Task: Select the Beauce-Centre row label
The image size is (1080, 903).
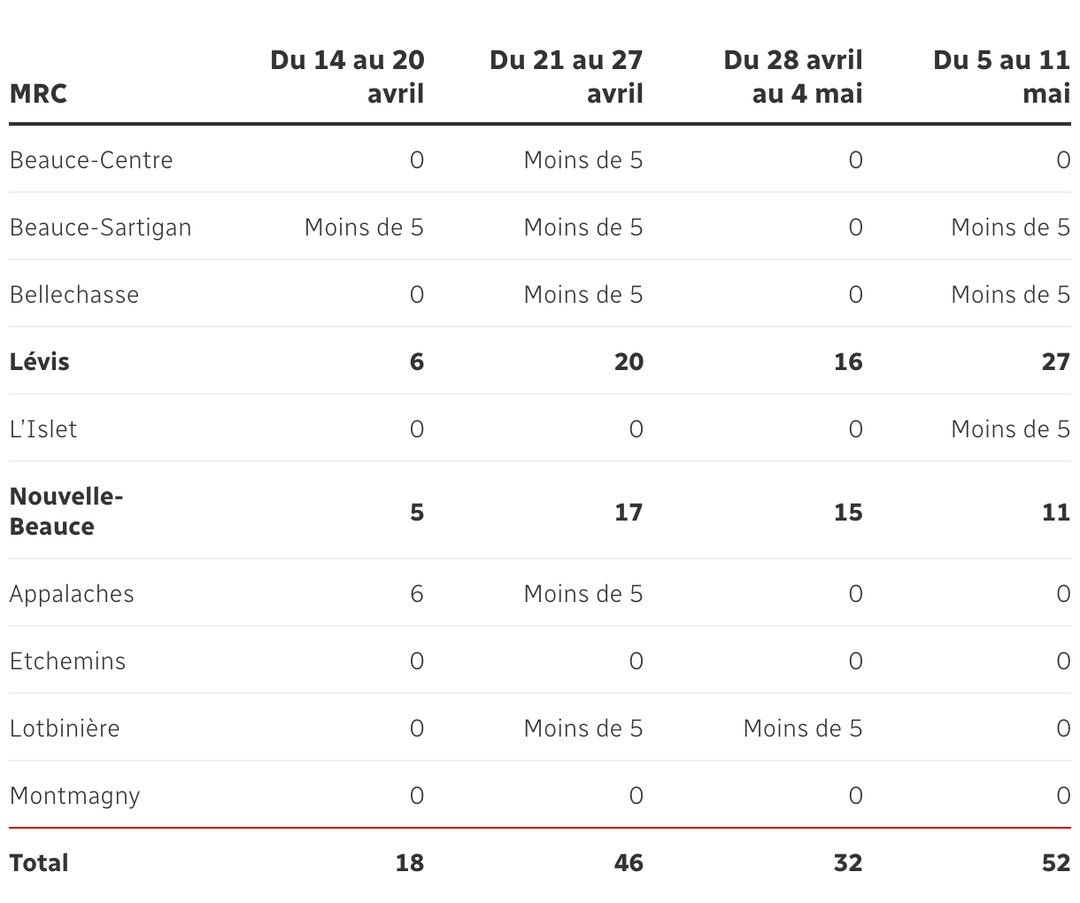Action: tap(91, 160)
